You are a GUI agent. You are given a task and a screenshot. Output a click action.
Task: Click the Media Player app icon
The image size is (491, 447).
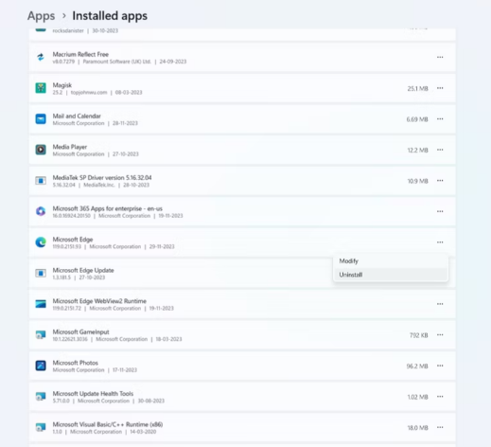(41, 150)
